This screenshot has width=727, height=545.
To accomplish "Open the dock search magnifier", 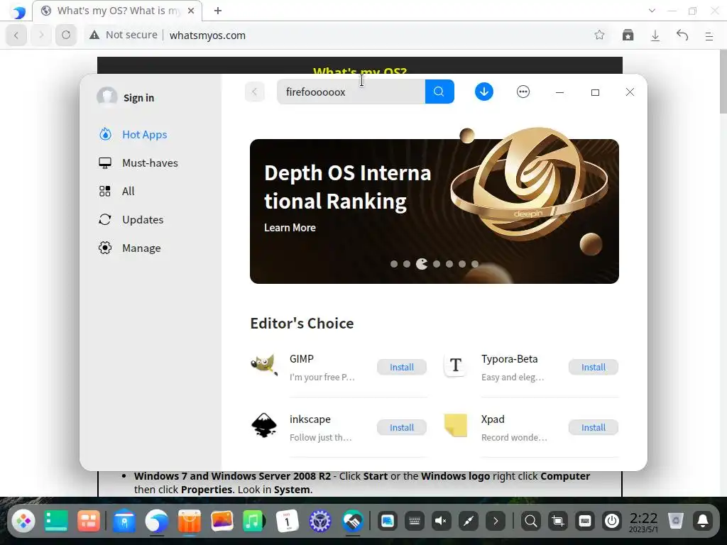I will 531,522.
